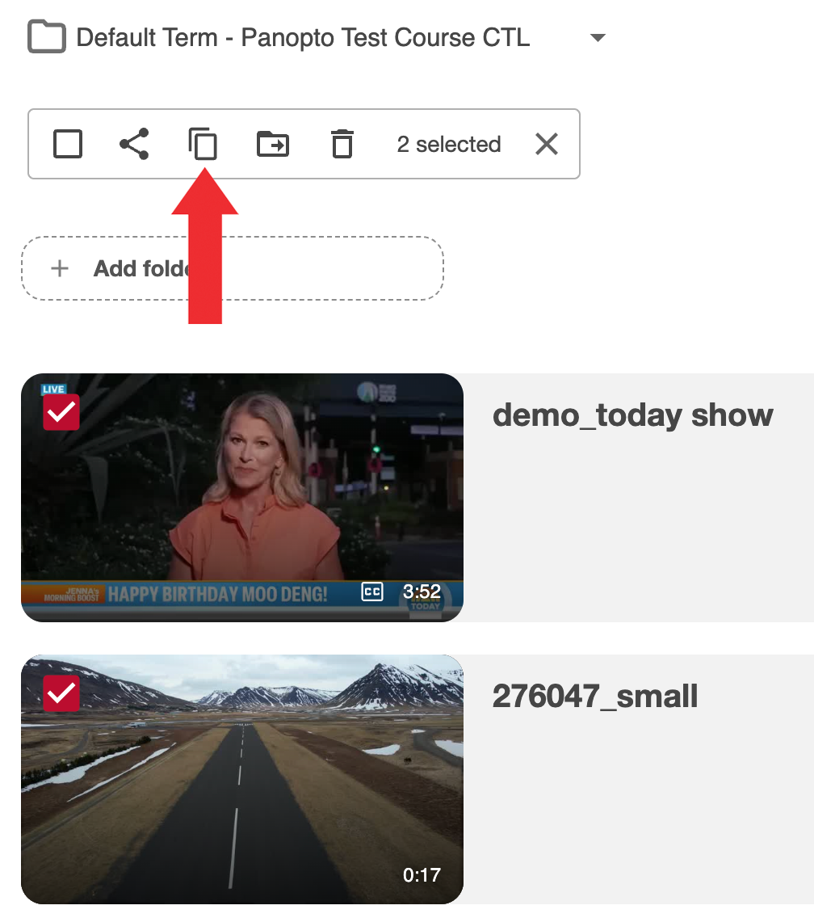Click the LIVE badge on first thumbnail
Screen dimensions: 814x918
[x=53, y=389]
